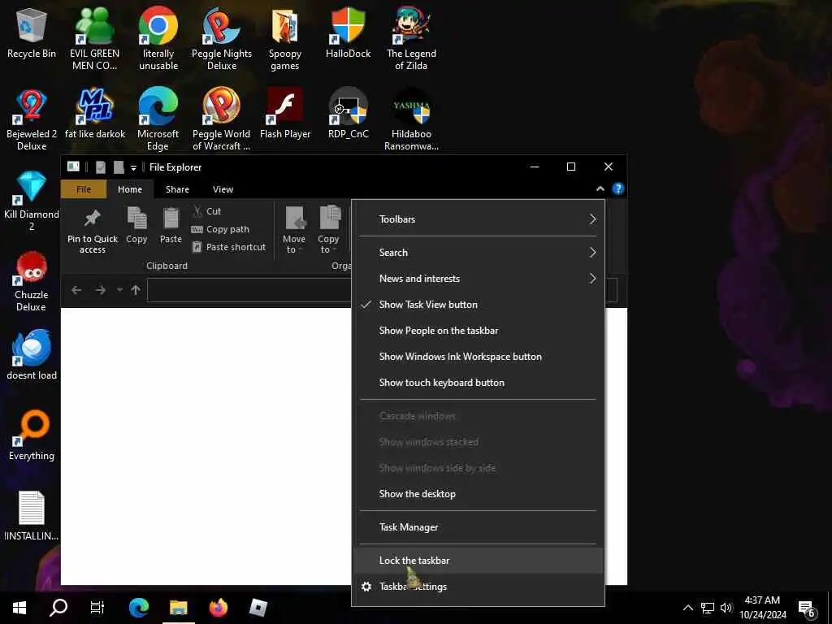Choose Show the desktop menu entry
Viewport: 832px width, 624px height.
point(478,494)
